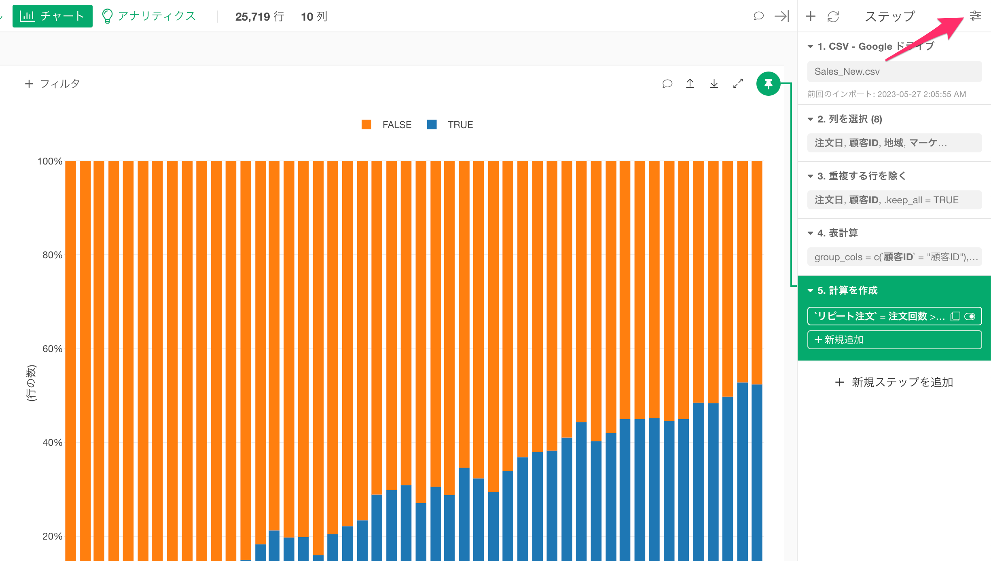Open the top toolbar comment bubble
Viewport: 991px width, 561px height.
tap(758, 16)
